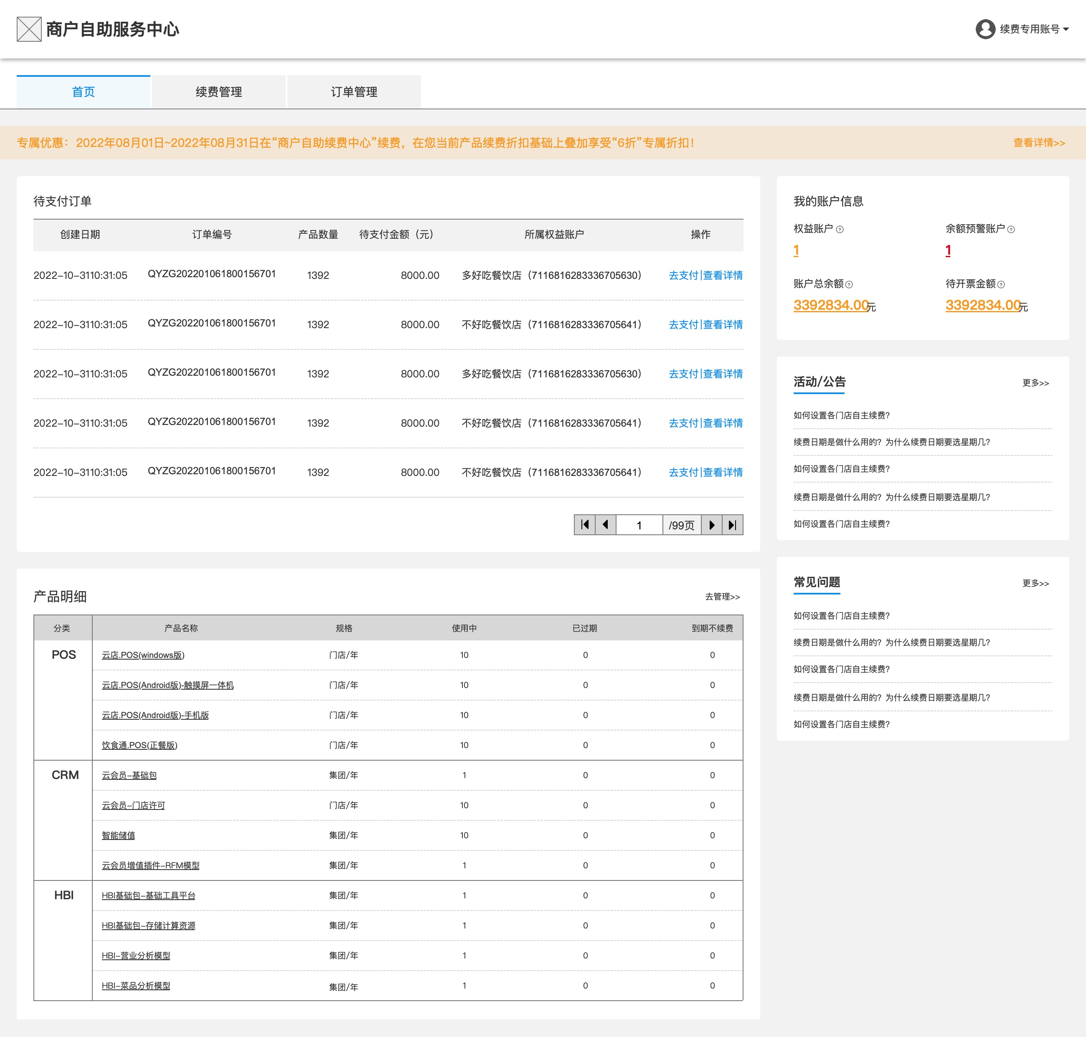Open product 云店.POS(Android版)-手机版
The height and width of the screenshot is (1037, 1086).
point(155,715)
